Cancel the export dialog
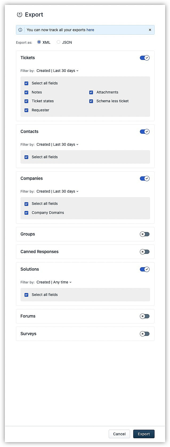The height and width of the screenshot is (447, 170). 119,434
